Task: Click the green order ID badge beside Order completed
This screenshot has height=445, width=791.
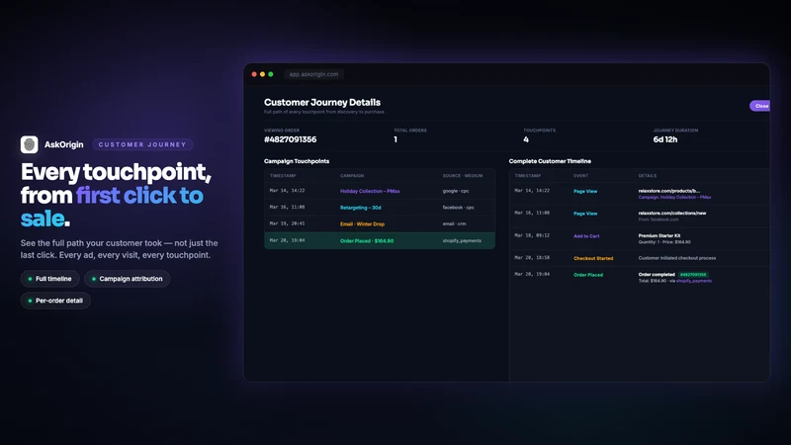Action: point(693,275)
